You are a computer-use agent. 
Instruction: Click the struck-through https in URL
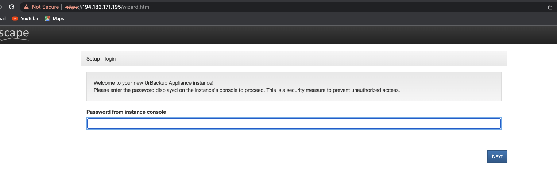pos(72,7)
